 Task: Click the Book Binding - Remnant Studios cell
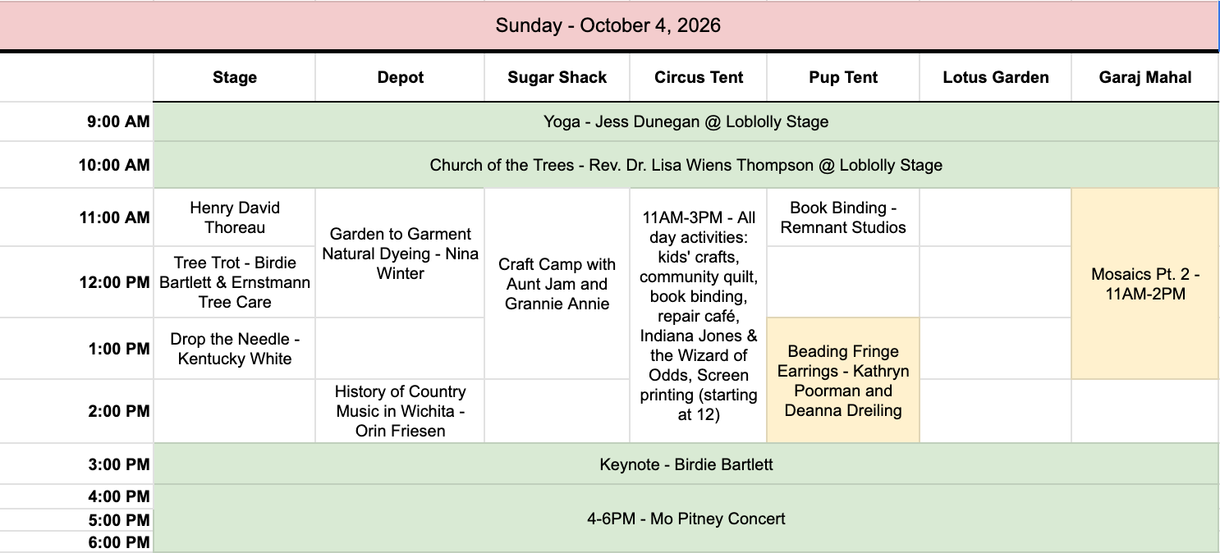point(843,217)
